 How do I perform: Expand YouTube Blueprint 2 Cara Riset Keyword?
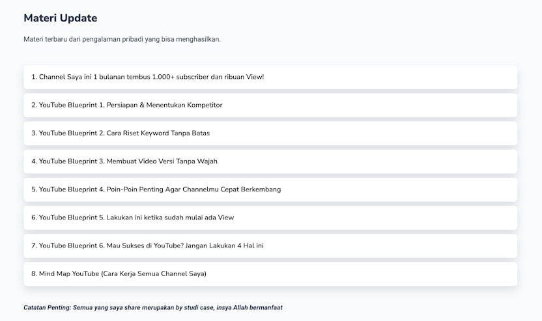[x=121, y=133]
